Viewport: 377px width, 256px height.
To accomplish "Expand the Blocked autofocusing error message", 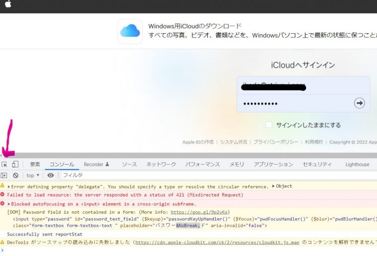I will [9, 204].
